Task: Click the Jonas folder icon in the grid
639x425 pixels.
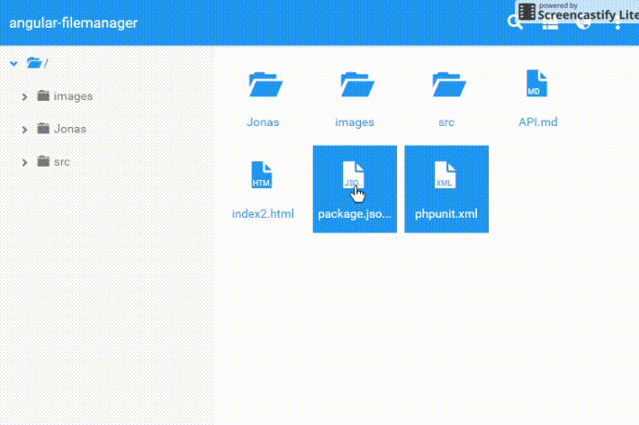Action: [265, 85]
